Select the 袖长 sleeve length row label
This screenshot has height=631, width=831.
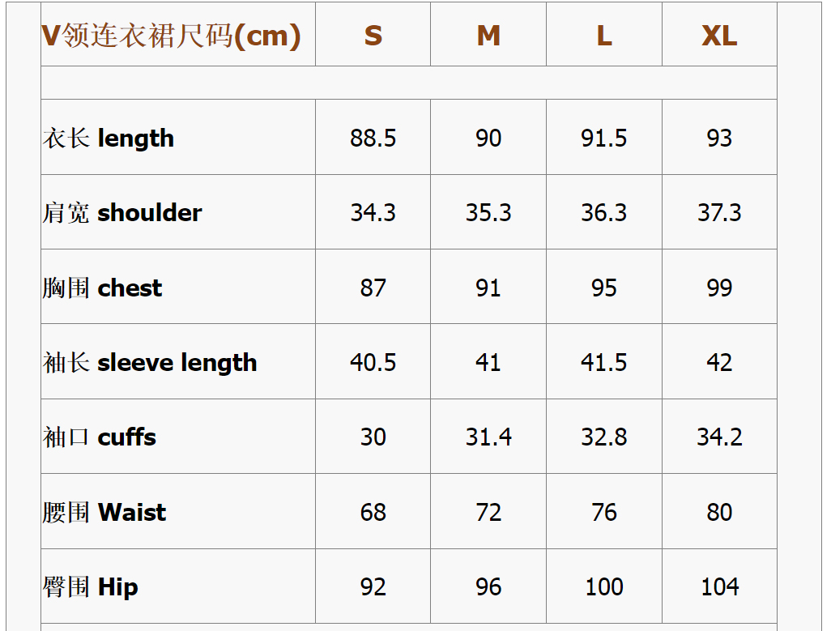[x=150, y=363]
